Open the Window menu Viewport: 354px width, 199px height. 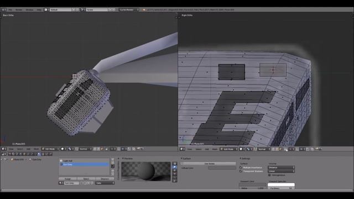(29, 10)
